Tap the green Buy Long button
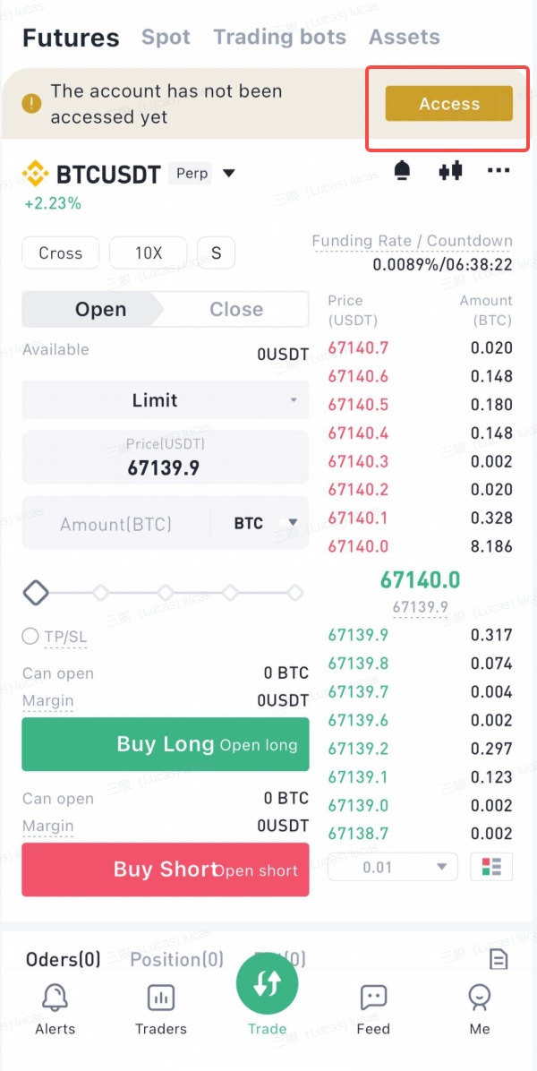The image size is (537, 1071). coord(165,744)
